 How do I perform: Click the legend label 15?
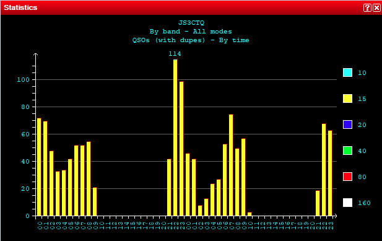362,99
